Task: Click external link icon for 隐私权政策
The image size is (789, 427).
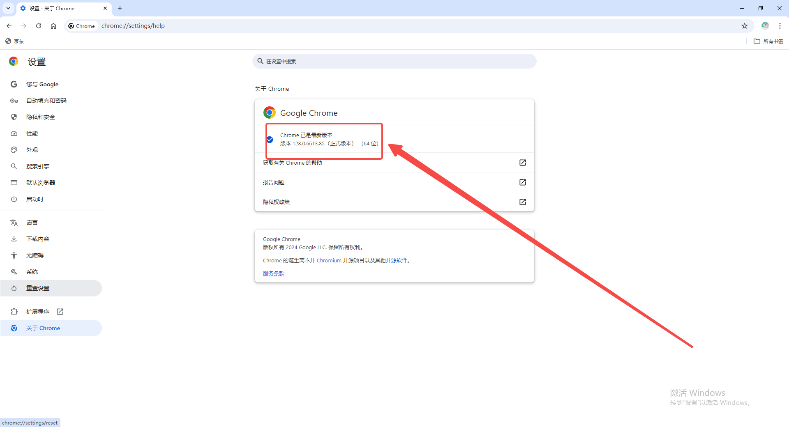Action: [x=523, y=202]
